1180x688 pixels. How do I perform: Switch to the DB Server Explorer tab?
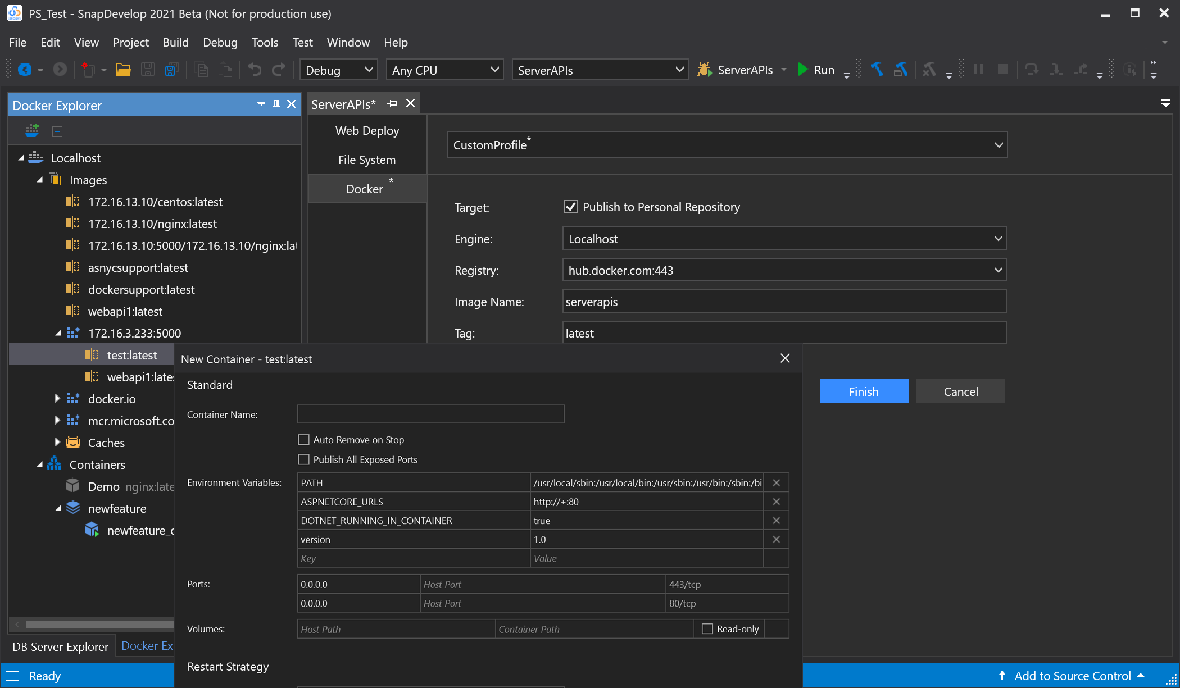click(x=61, y=647)
